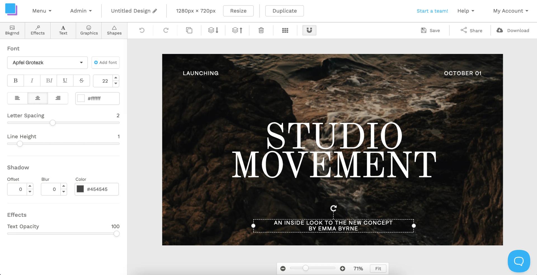This screenshot has height=275, width=537.
Task: Click the rotate handle above selected text
Action: click(333, 208)
